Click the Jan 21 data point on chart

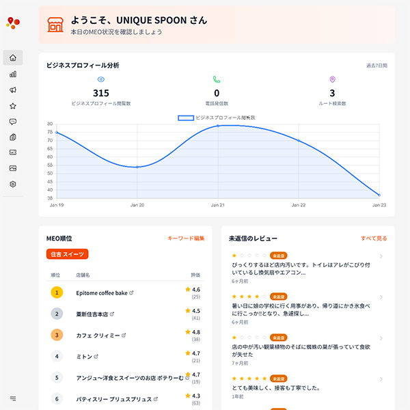(218, 126)
